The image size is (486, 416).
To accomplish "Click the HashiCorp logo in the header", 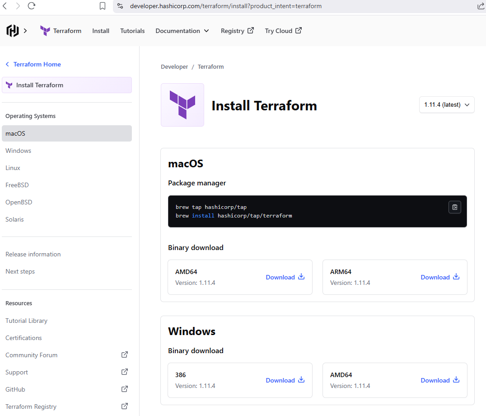I will (12, 31).
